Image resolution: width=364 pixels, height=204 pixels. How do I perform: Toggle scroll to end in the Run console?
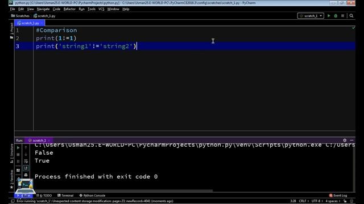tap(26, 168)
